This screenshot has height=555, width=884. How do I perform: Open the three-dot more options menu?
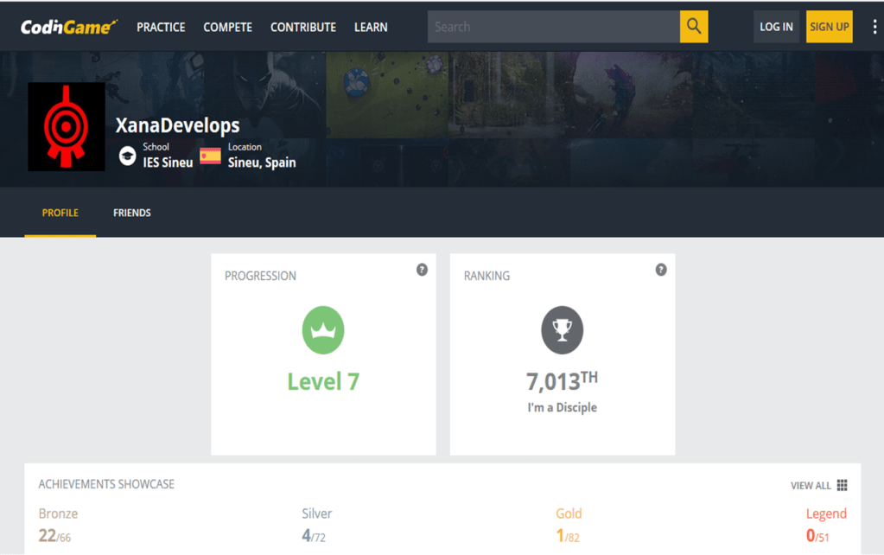tap(874, 27)
